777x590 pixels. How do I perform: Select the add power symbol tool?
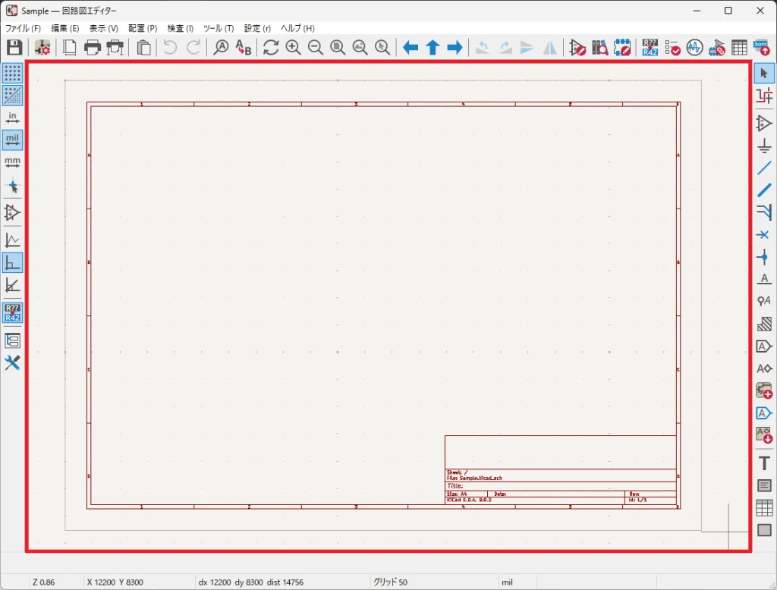[x=764, y=146]
